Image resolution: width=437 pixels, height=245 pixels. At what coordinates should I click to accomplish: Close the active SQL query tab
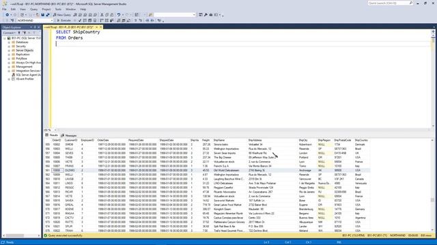100,27
